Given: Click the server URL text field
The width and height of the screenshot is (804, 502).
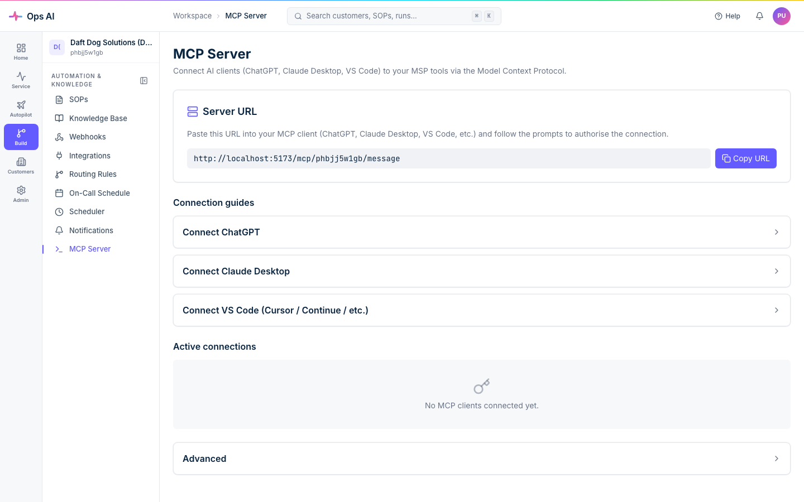Looking at the screenshot, I should tap(448, 158).
